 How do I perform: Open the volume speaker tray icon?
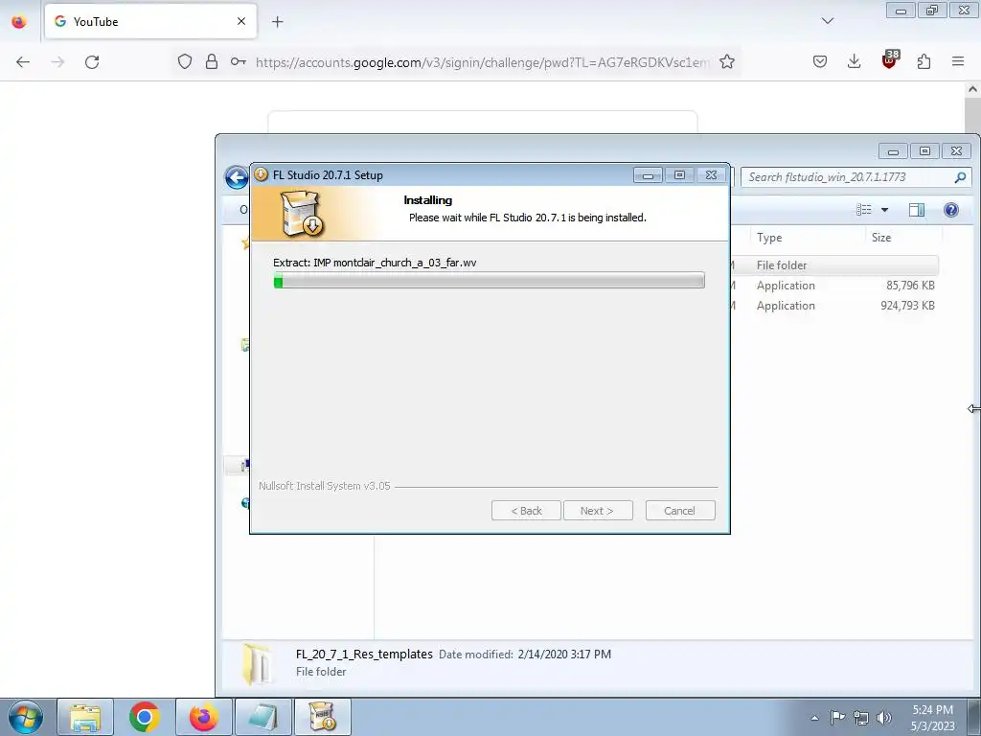tap(884, 718)
